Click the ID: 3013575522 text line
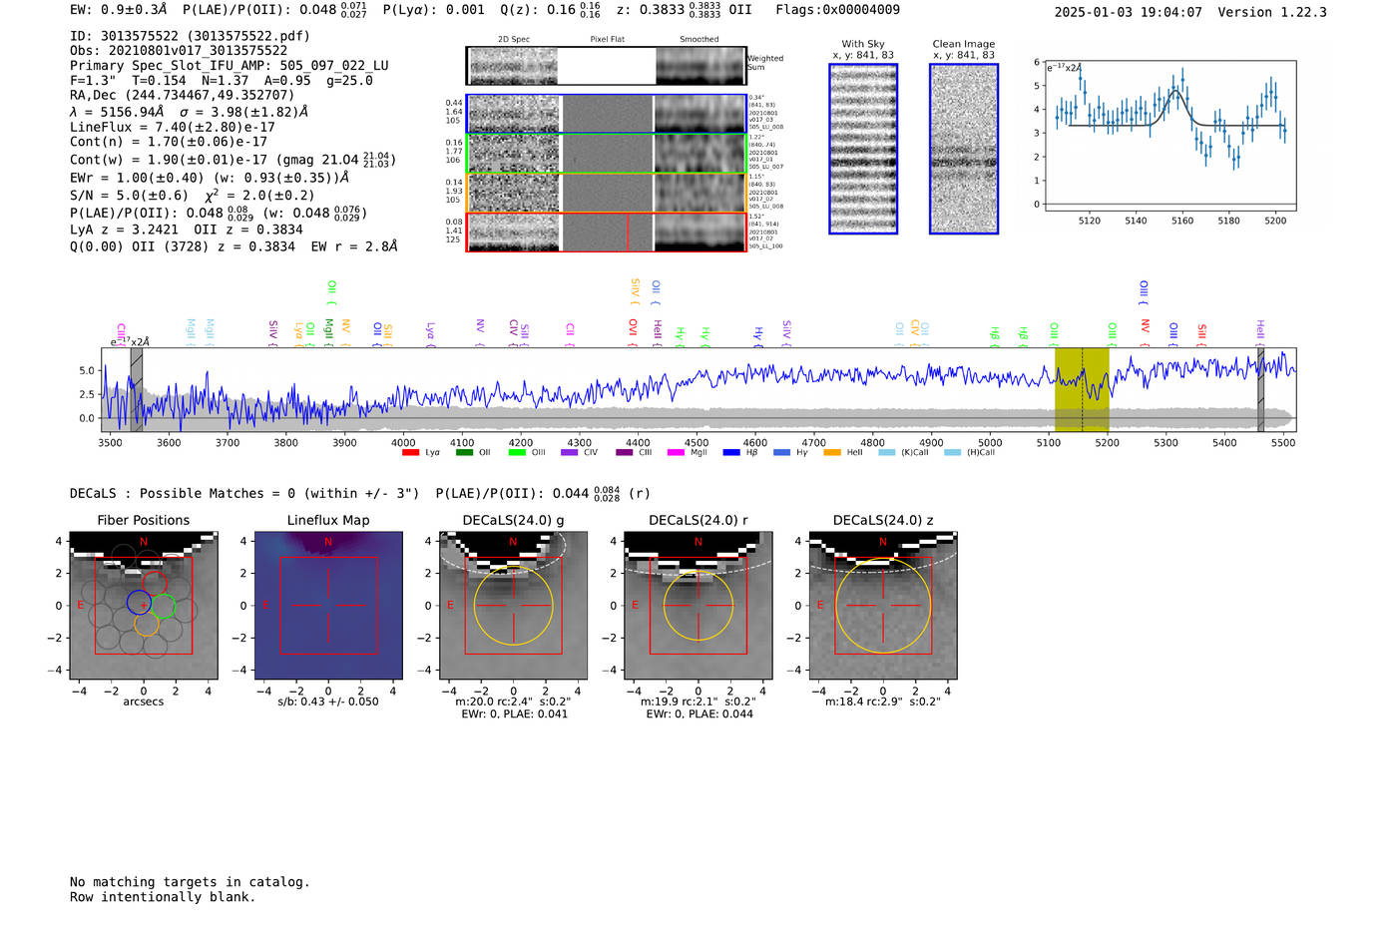This screenshot has width=1397, height=951. click(190, 36)
